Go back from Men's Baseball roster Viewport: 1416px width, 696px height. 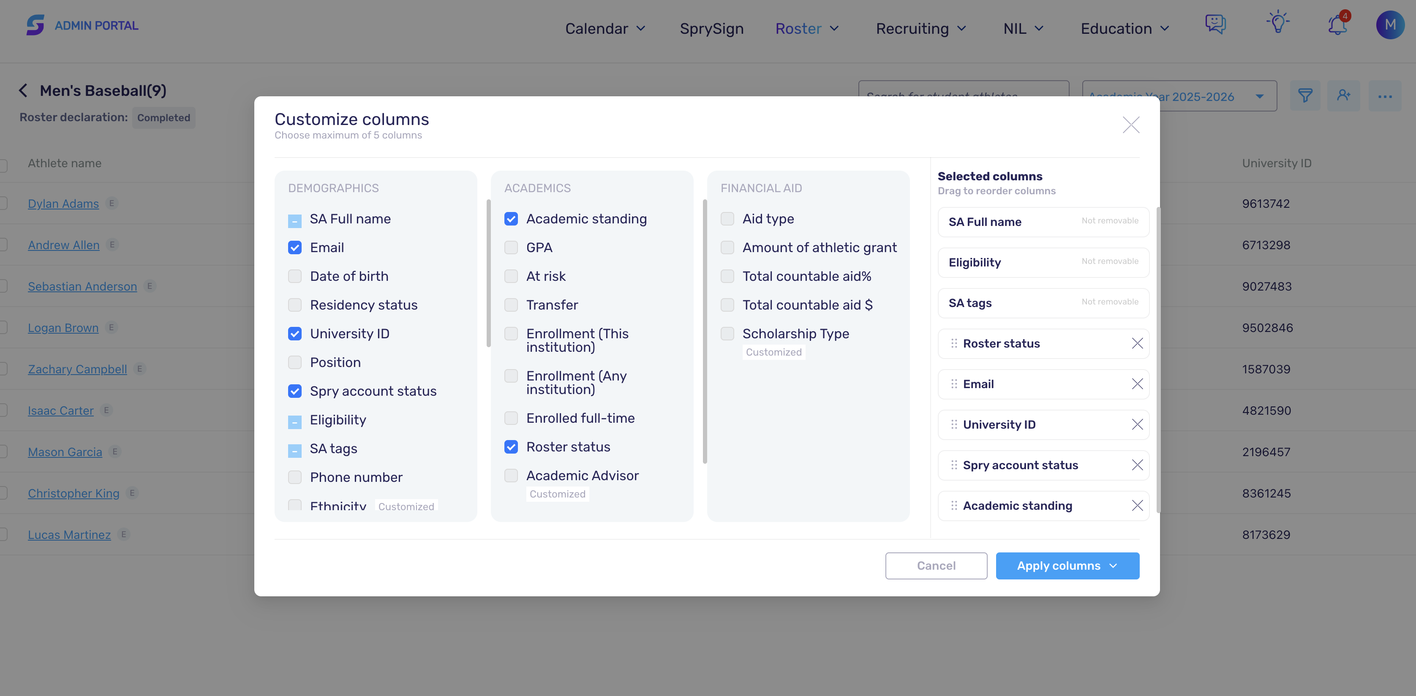[x=23, y=91]
